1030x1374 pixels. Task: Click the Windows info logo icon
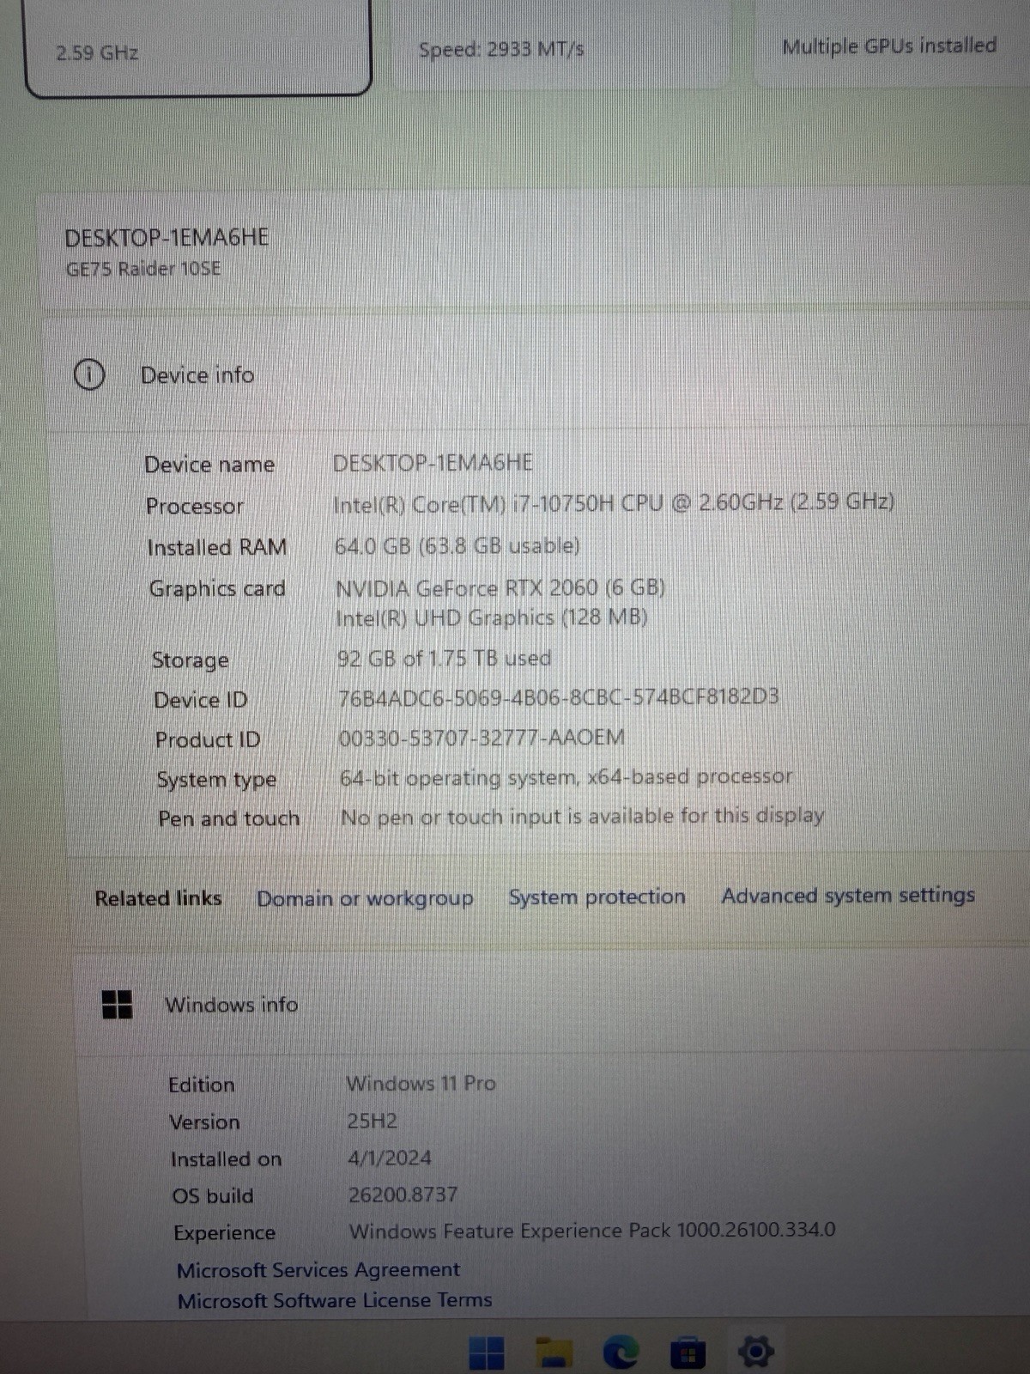(x=118, y=1004)
